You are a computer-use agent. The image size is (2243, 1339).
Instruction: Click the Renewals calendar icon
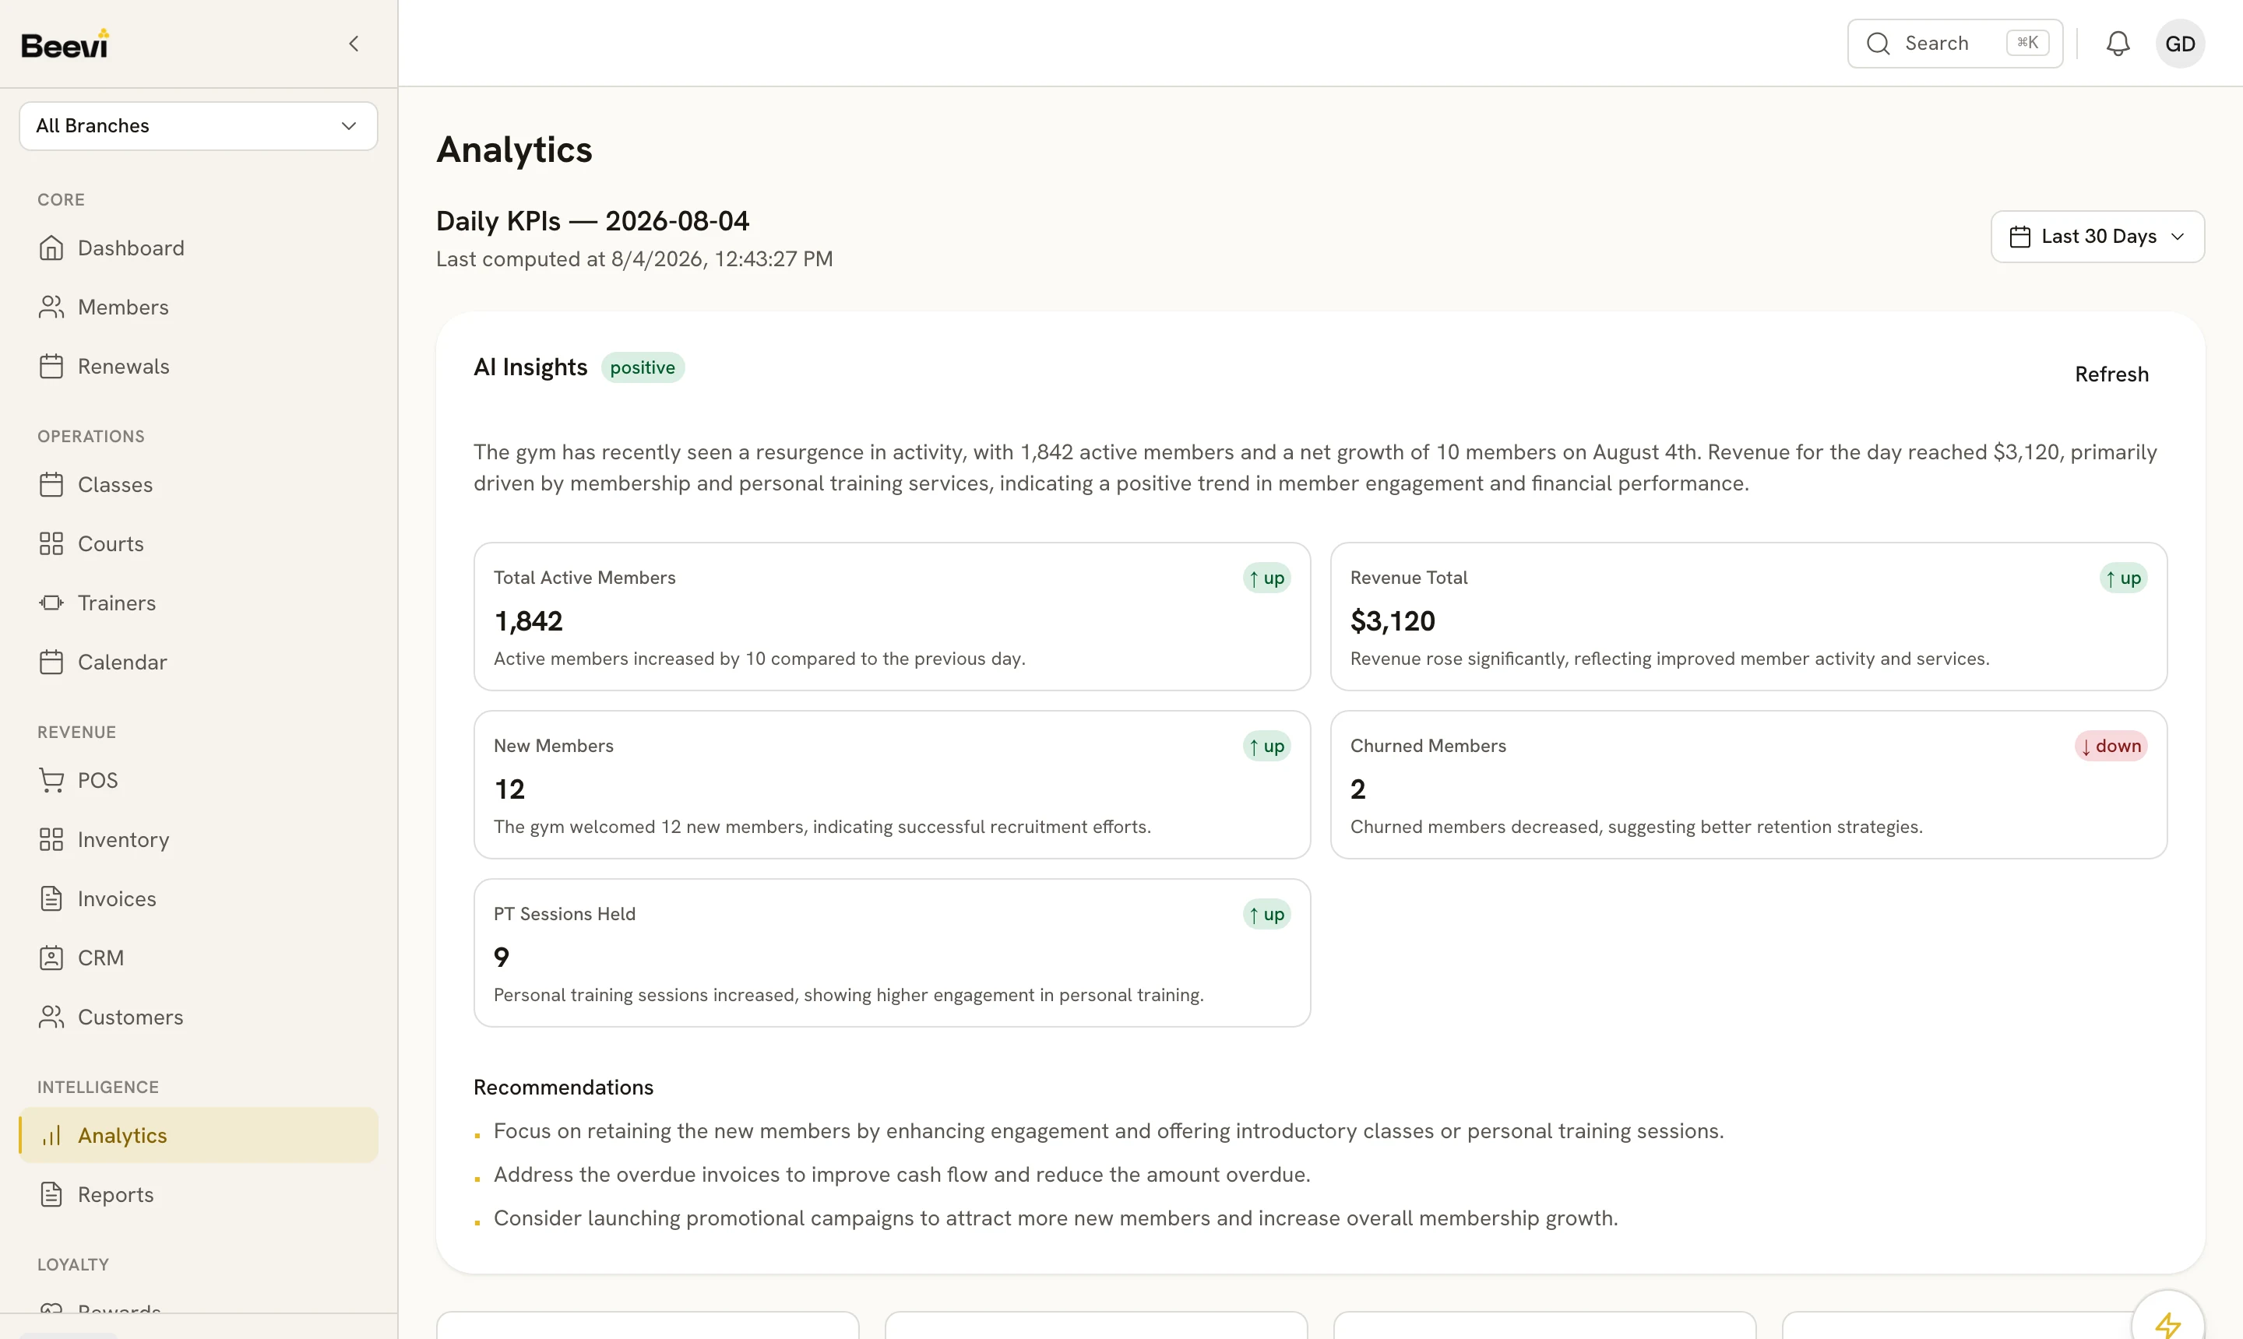(51, 367)
